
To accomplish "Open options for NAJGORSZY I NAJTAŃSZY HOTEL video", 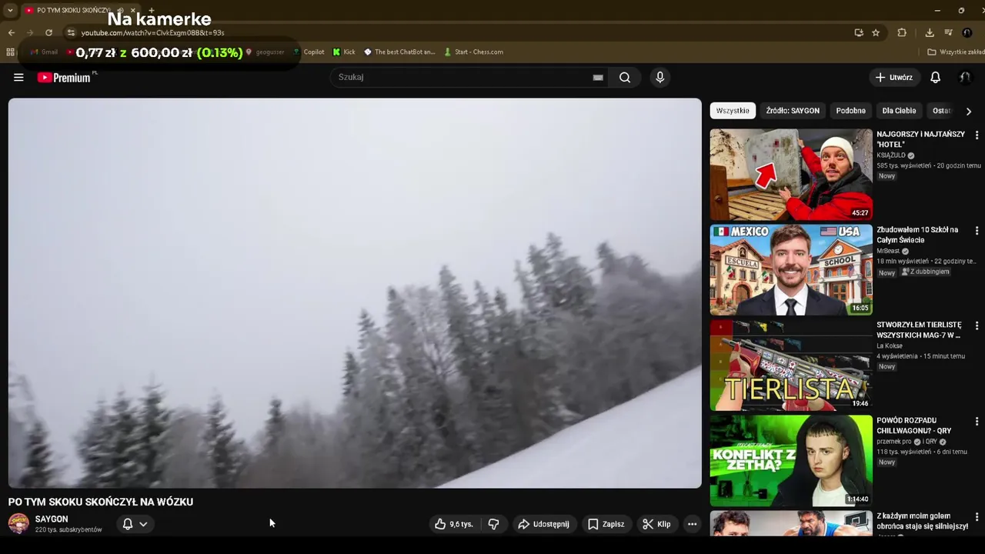I will 977,135.
